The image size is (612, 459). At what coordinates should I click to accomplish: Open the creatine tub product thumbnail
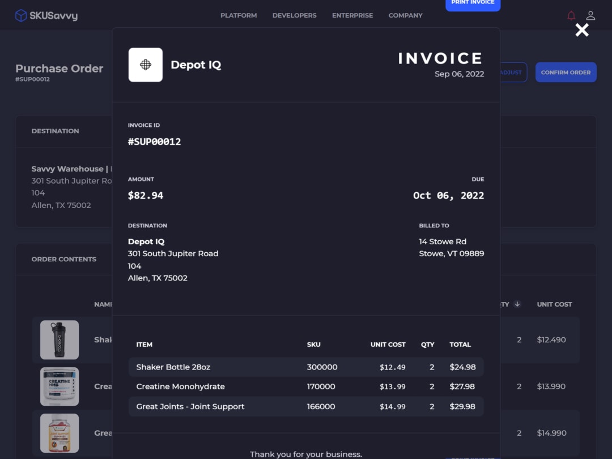[x=59, y=386]
